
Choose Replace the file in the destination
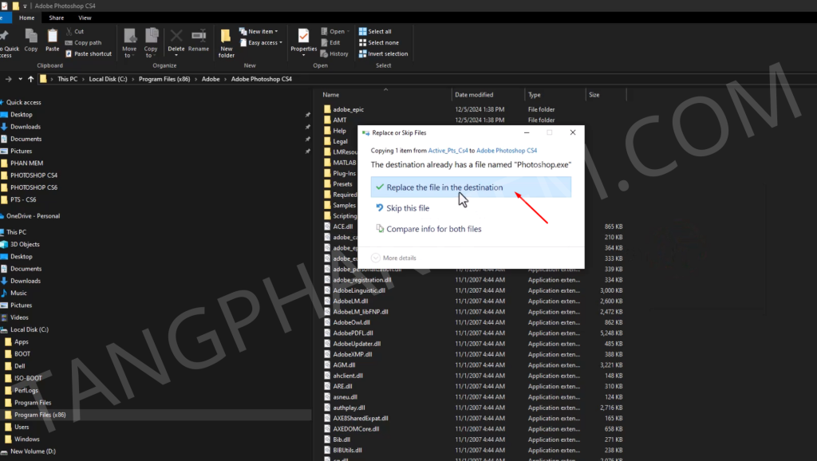pyautogui.click(x=444, y=187)
